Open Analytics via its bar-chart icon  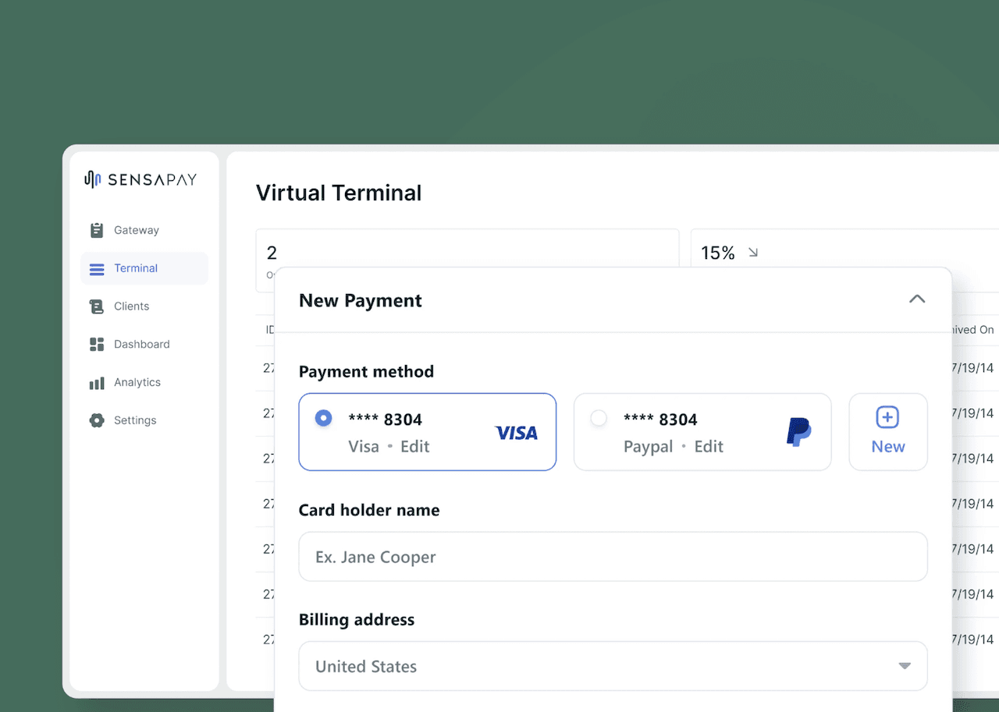coord(97,382)
